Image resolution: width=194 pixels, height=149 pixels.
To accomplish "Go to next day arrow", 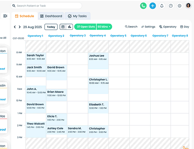I will pos(20,27).
